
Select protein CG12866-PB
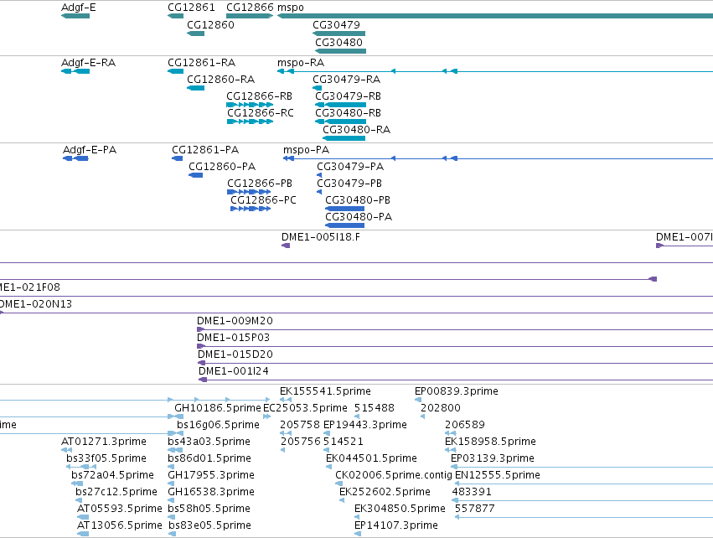pos(249,192)
